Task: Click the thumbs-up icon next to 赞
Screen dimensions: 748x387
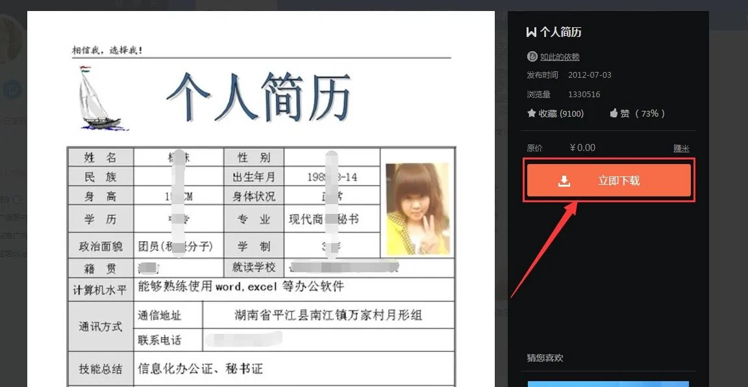Action: point(614,113)
